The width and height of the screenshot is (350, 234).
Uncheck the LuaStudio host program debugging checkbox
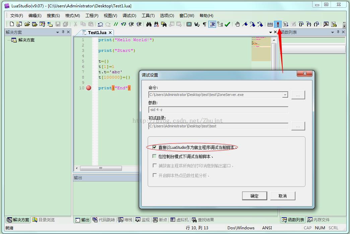154,147
